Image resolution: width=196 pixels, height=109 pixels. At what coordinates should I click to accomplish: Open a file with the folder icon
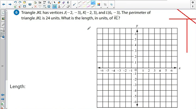click(x=24, y=2)
